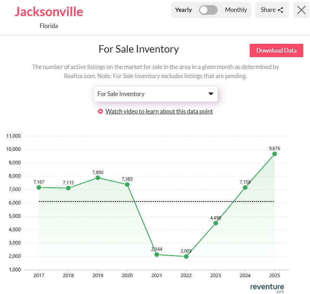
Task: Click the 2025 x-axis label
Action: [x=275, y=275]
